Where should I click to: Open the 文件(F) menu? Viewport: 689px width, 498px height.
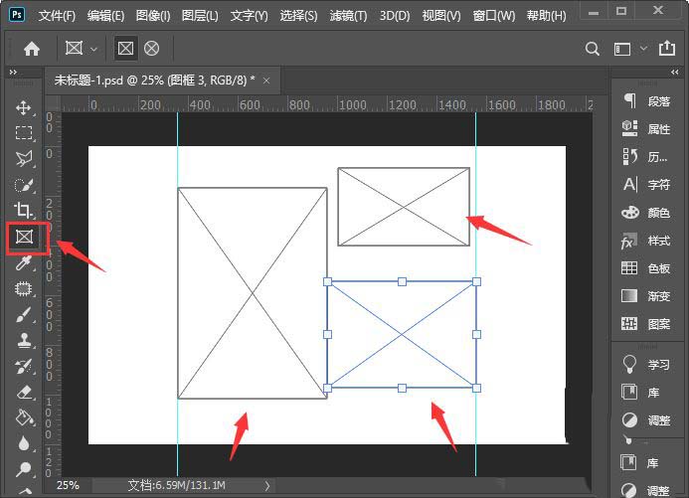(57, 16)
